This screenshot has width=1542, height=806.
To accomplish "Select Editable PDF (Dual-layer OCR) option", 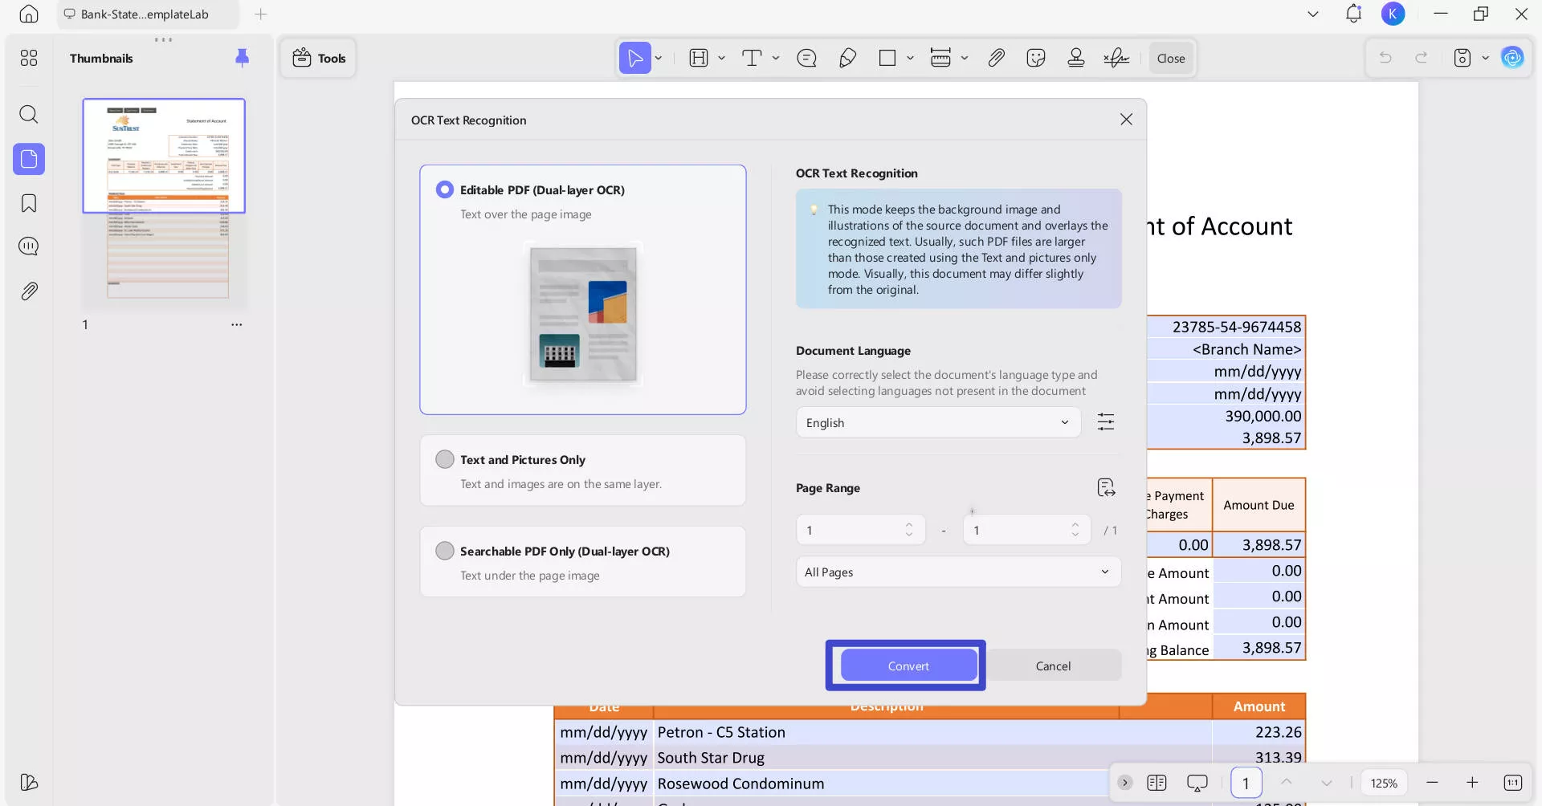I will [445, 189].
